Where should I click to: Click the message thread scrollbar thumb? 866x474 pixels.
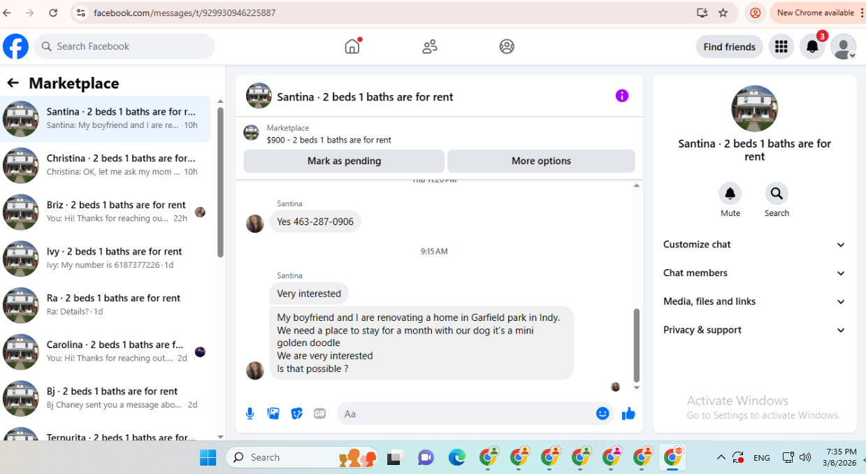click(x=636, y=345)
